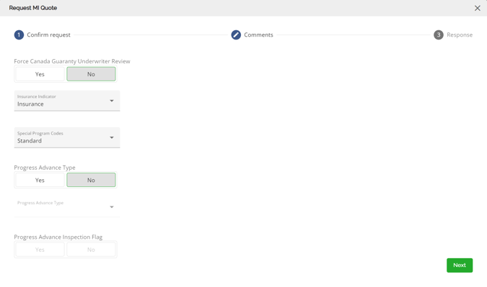Select Yes under Progress Advance Type
487x287 pixels.
click(40, 181)
